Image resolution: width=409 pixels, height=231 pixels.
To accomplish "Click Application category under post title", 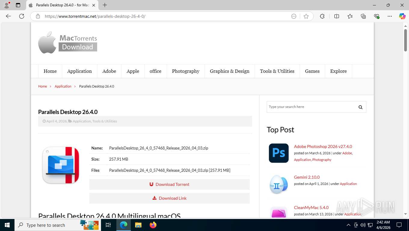I will point(81,121).
